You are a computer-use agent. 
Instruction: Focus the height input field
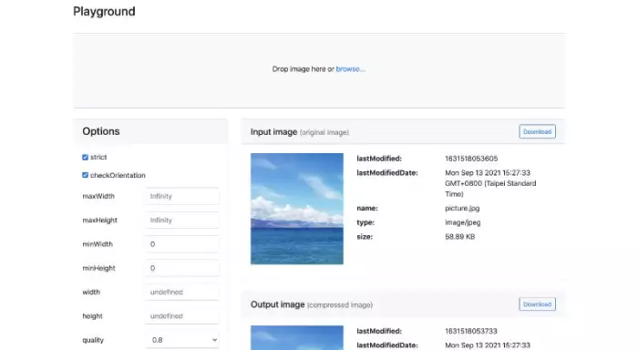(x=182, y=316)
